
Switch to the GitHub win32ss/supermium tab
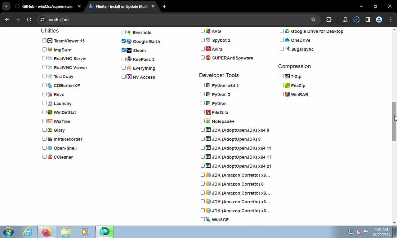click(48, 6)
